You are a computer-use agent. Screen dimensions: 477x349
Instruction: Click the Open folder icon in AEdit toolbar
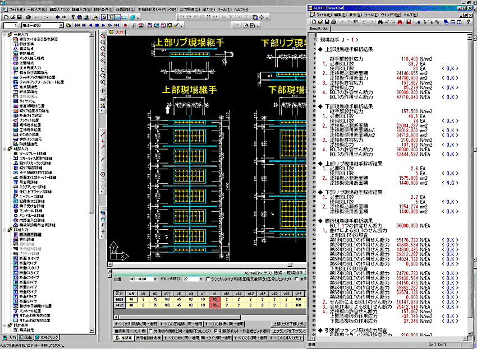click(x=320, y=22)
